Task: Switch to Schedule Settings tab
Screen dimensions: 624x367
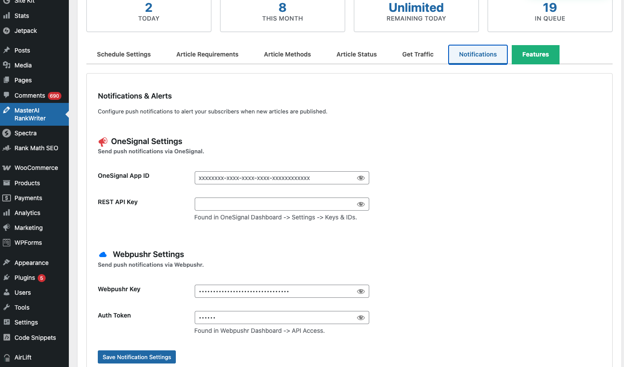Action: [124, 54]
